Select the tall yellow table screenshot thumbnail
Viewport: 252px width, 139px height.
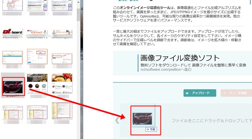[62, 111]
